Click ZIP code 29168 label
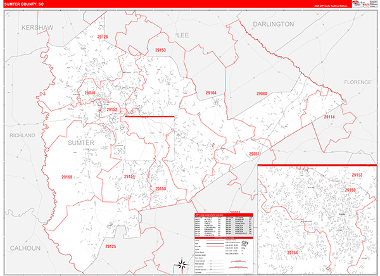This screenshot has width=380, height=276. [x=66, y=177]
